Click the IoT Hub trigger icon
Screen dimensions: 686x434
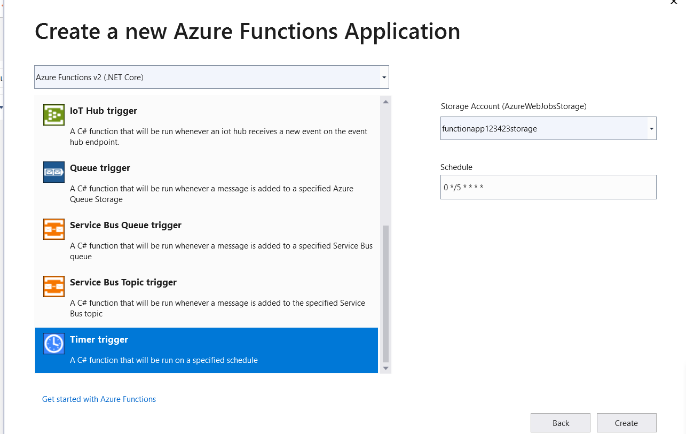click(53, 114)
